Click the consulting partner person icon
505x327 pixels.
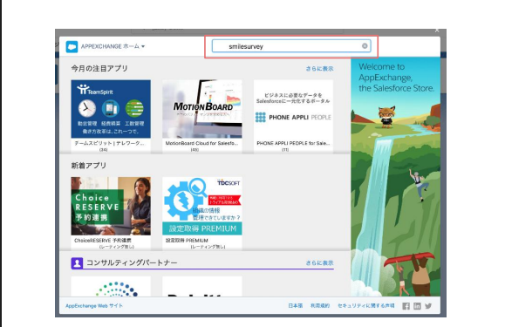pos(77,263)
